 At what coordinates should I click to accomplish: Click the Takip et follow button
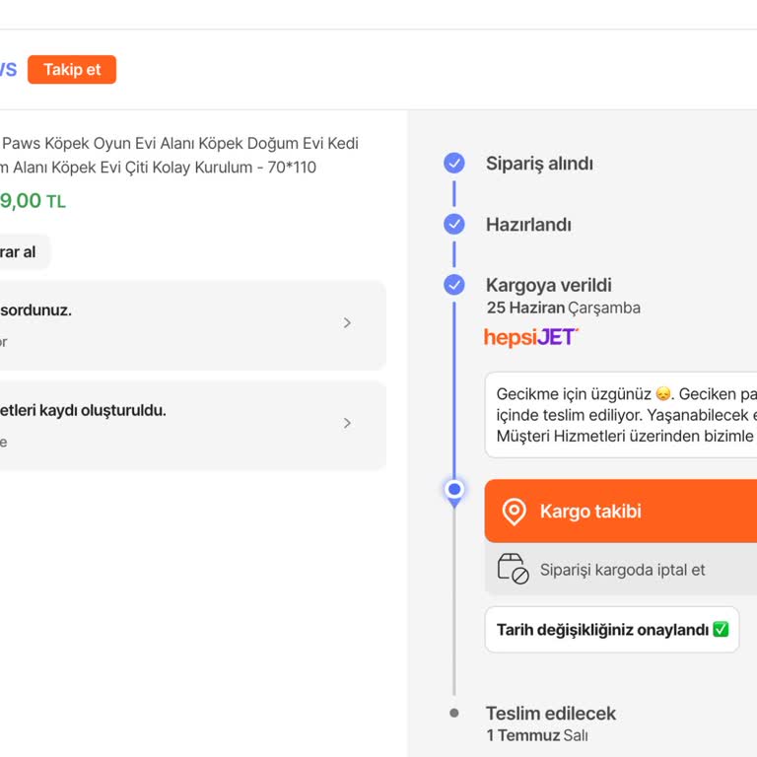[72, 70]
